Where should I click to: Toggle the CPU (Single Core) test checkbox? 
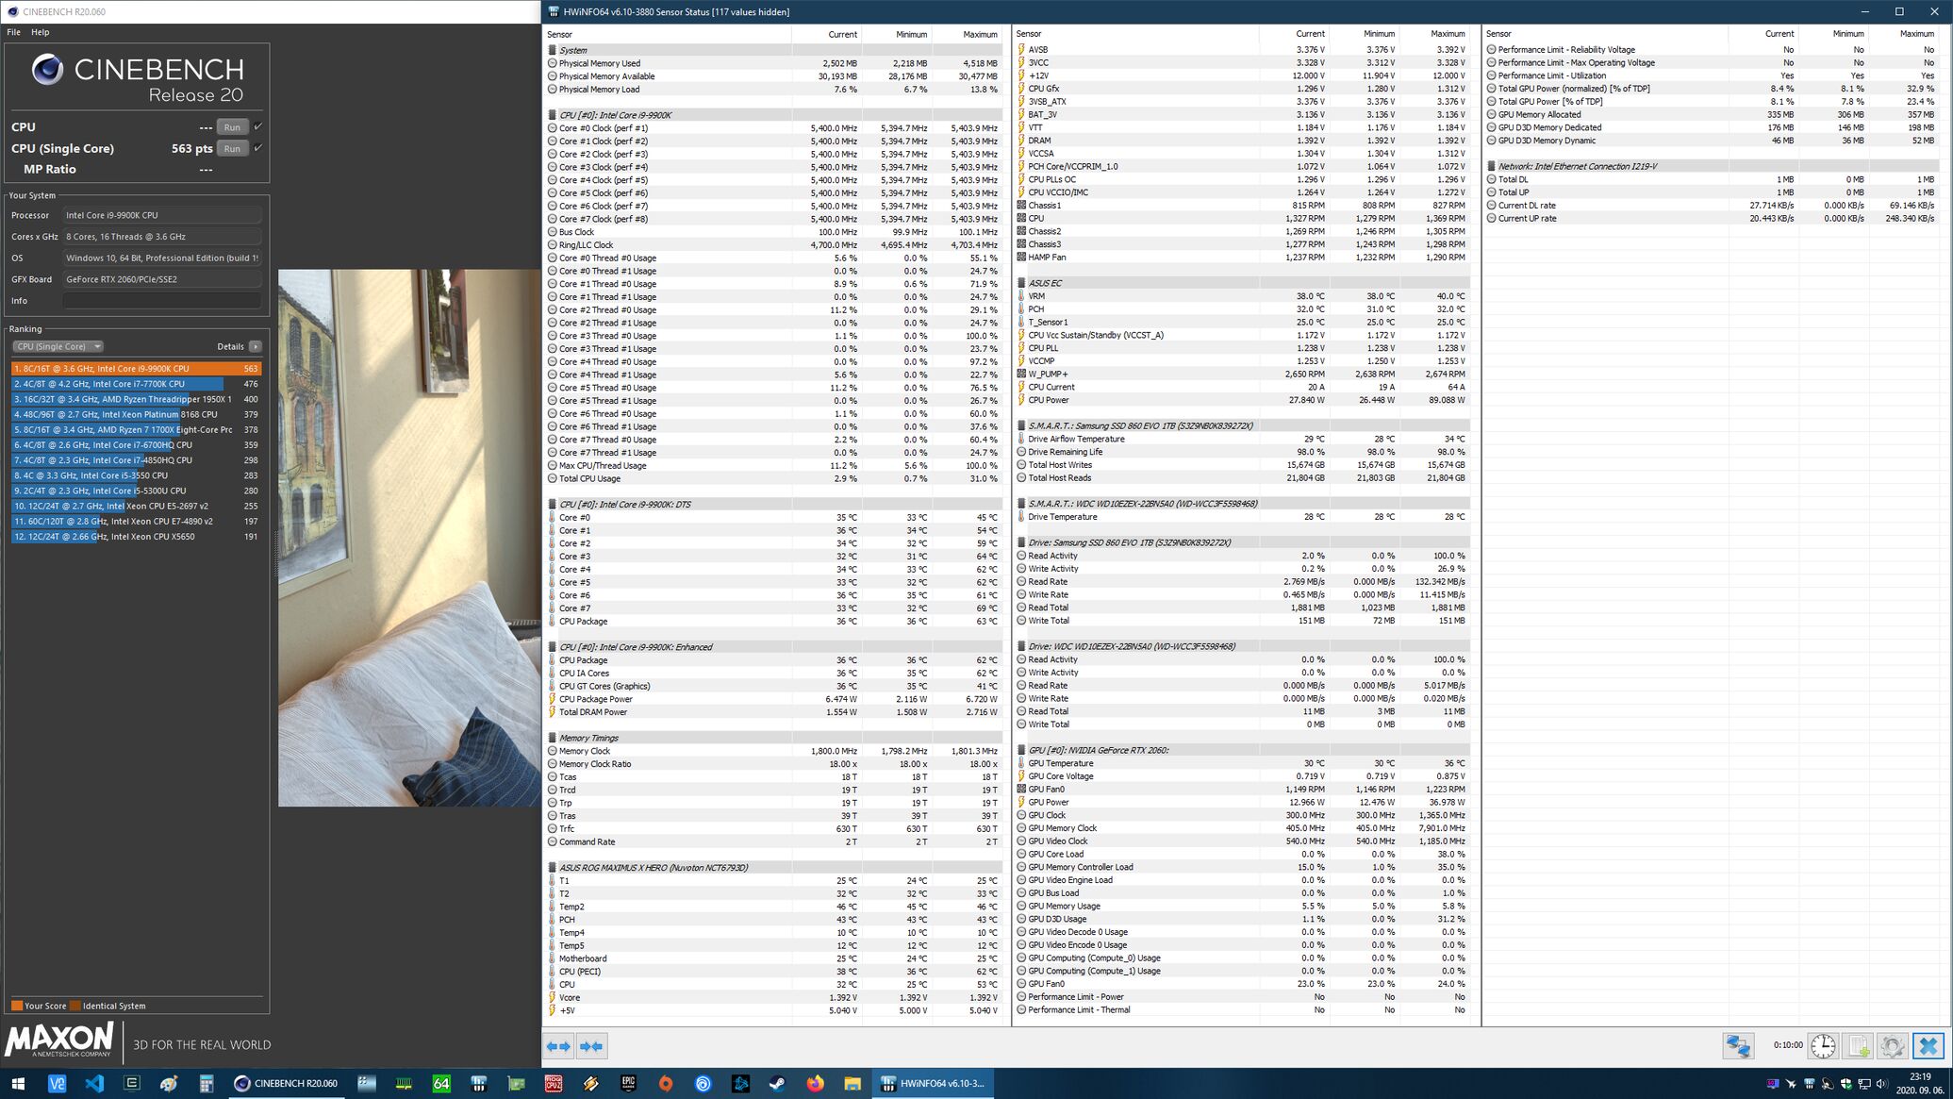pos(258,148)
